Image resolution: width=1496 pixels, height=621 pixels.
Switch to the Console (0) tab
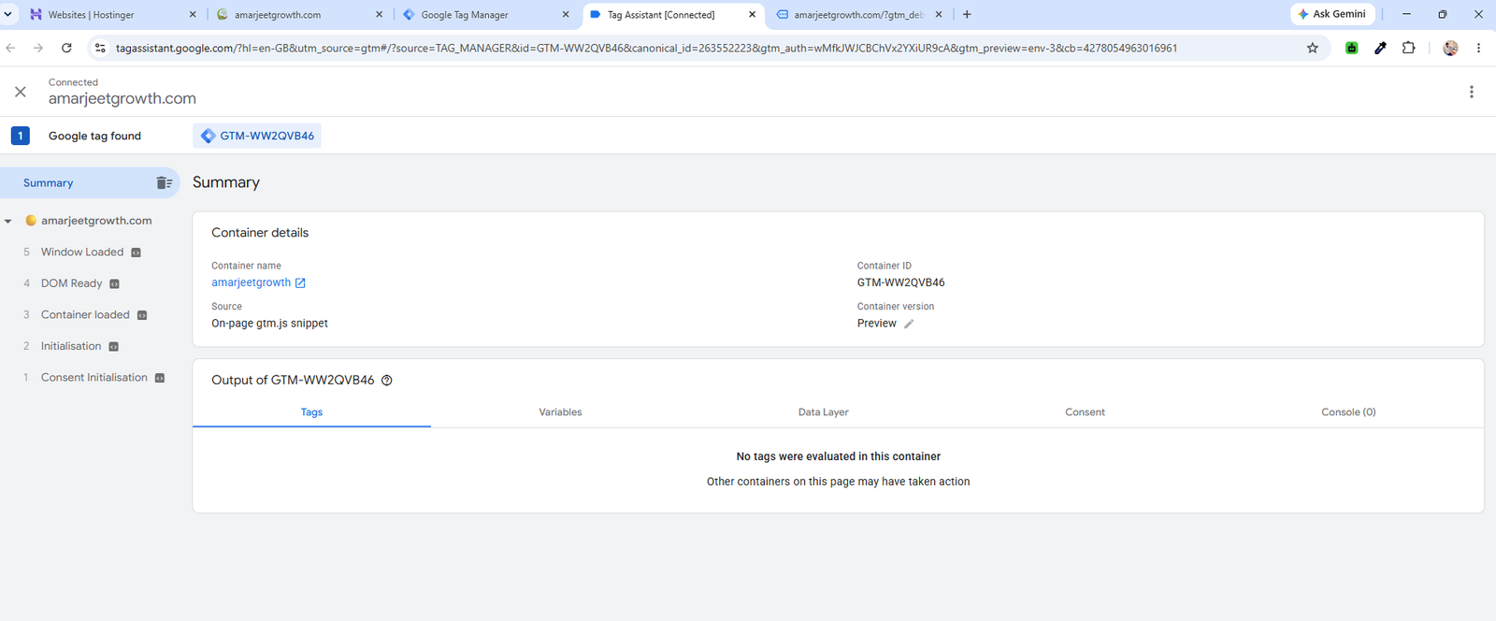tap(1348, 412)
